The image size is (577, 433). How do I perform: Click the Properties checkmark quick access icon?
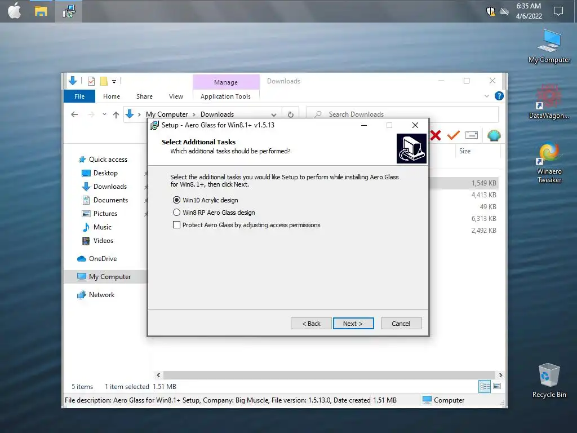91,81
